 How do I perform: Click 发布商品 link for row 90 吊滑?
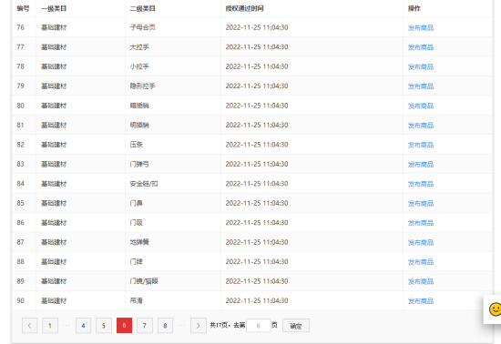click(421, 301)
